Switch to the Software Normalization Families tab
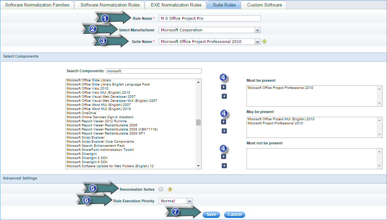 point(37,5)
